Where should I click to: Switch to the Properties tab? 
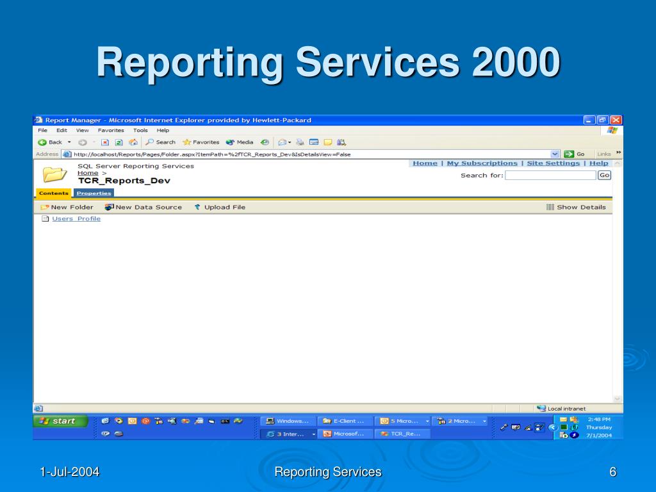click(x=94, y=193)
